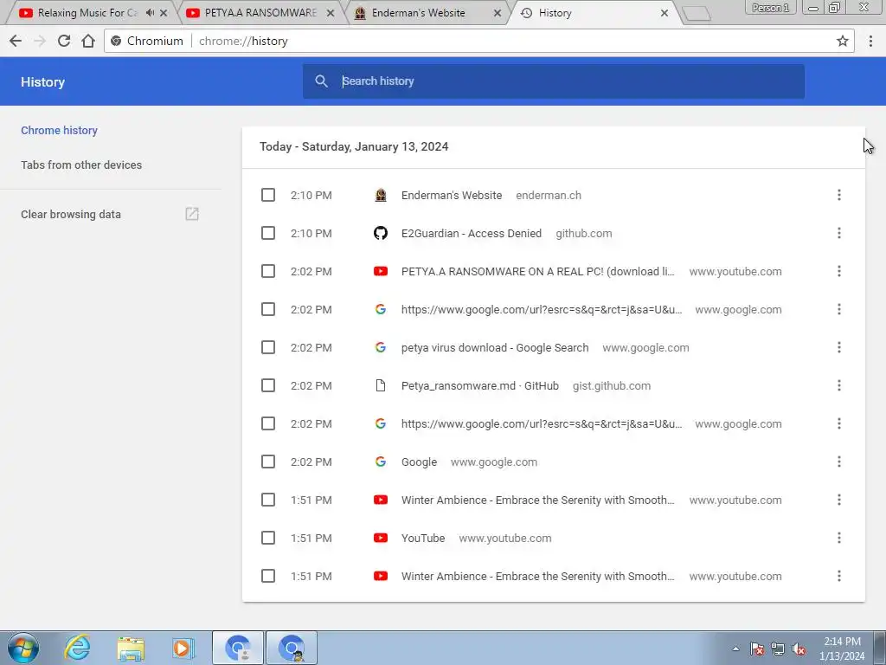The width and height of the screenshot is (886, 665).
Task: Click the Chromium site info icon in address bar
Action: point(116,41)
